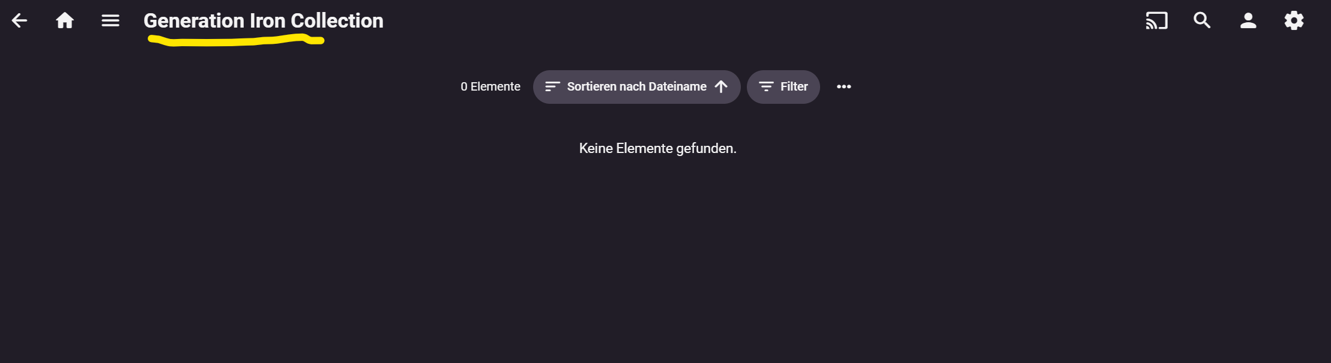Image resolution: width=1331 pixels, height=363 pixels.
Task: Open settings with the gear icon
Action: 1294,21
